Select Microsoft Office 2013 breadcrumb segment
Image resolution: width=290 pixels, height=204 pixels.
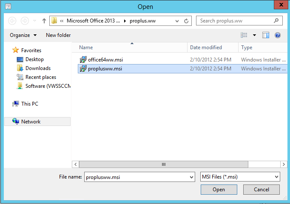(93, 21)
